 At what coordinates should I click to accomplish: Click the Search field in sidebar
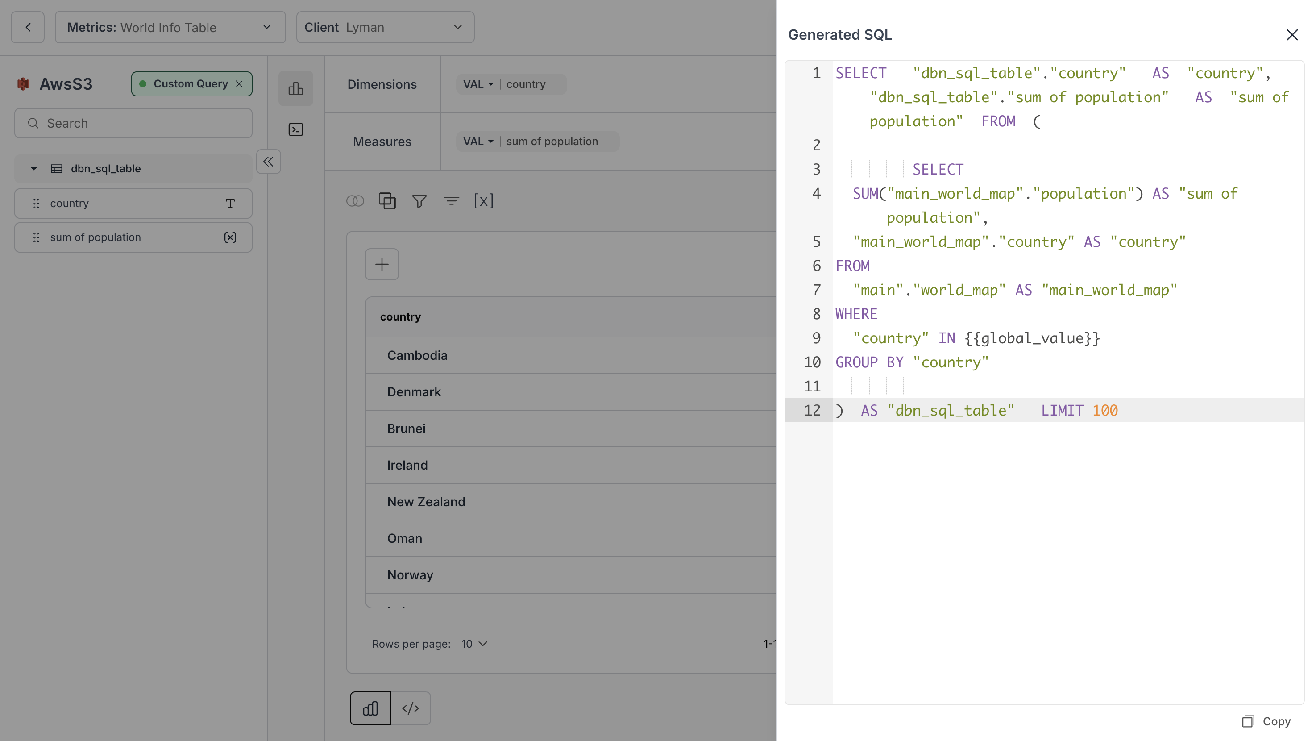[133, 123]
